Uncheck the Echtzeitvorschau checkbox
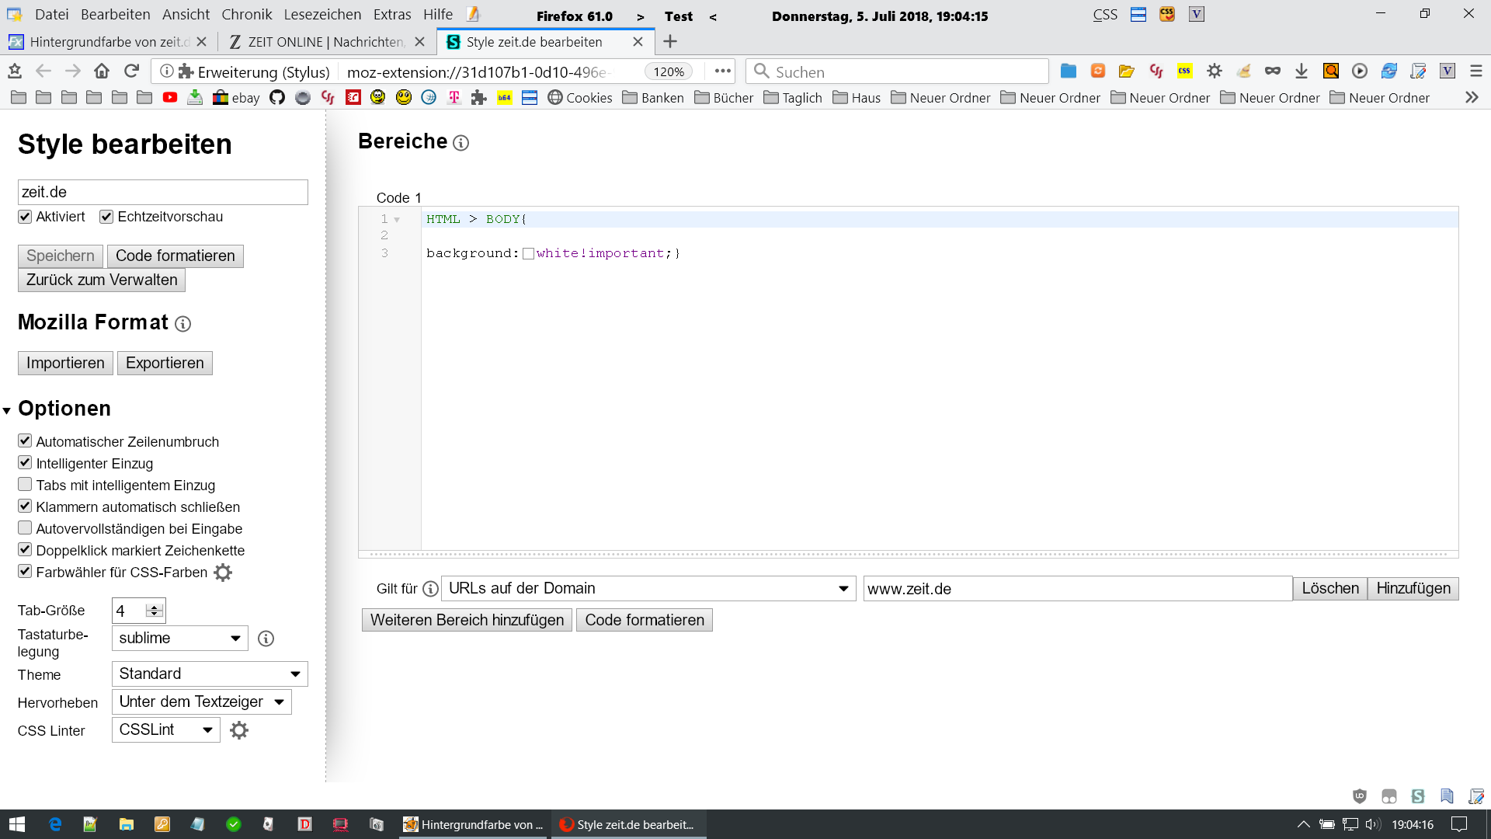The width and height of the screenshot is (1491, 839). [x=106, y=217]
